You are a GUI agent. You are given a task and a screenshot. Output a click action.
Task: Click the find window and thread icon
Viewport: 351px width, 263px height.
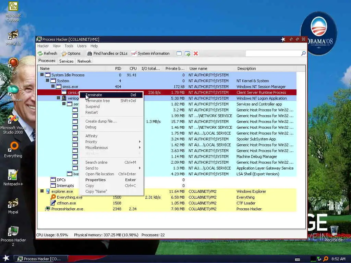[x=187, y=53]
